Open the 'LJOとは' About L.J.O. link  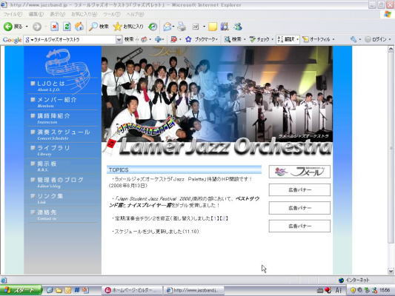click(x=51, y=86)
